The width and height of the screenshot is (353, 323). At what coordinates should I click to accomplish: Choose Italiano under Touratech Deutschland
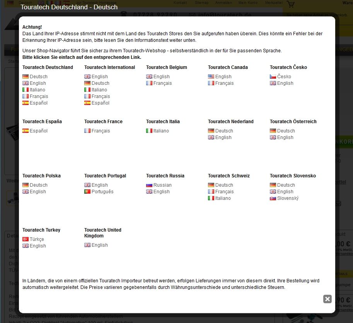coord(37,90)
